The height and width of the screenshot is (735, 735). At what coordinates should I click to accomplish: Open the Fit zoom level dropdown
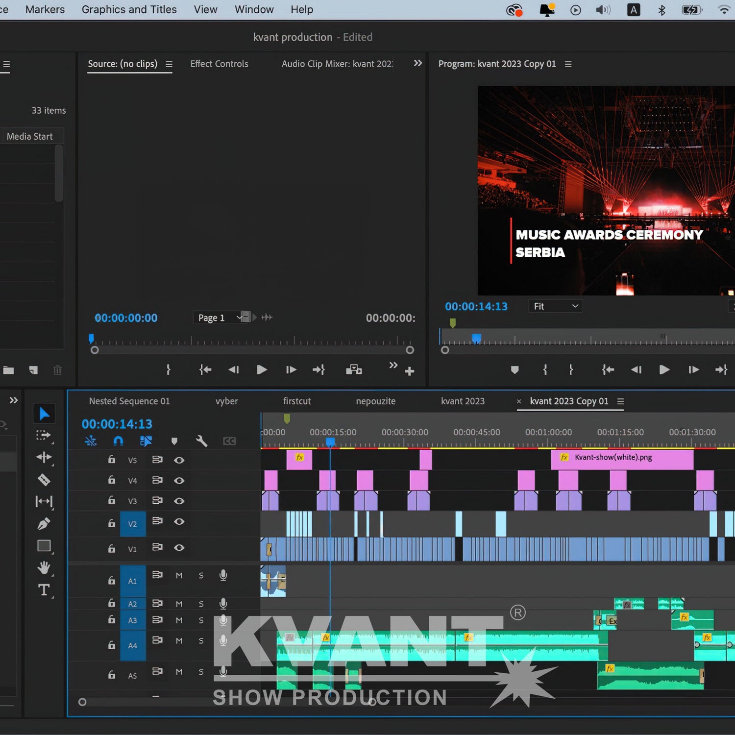[555, 306]
